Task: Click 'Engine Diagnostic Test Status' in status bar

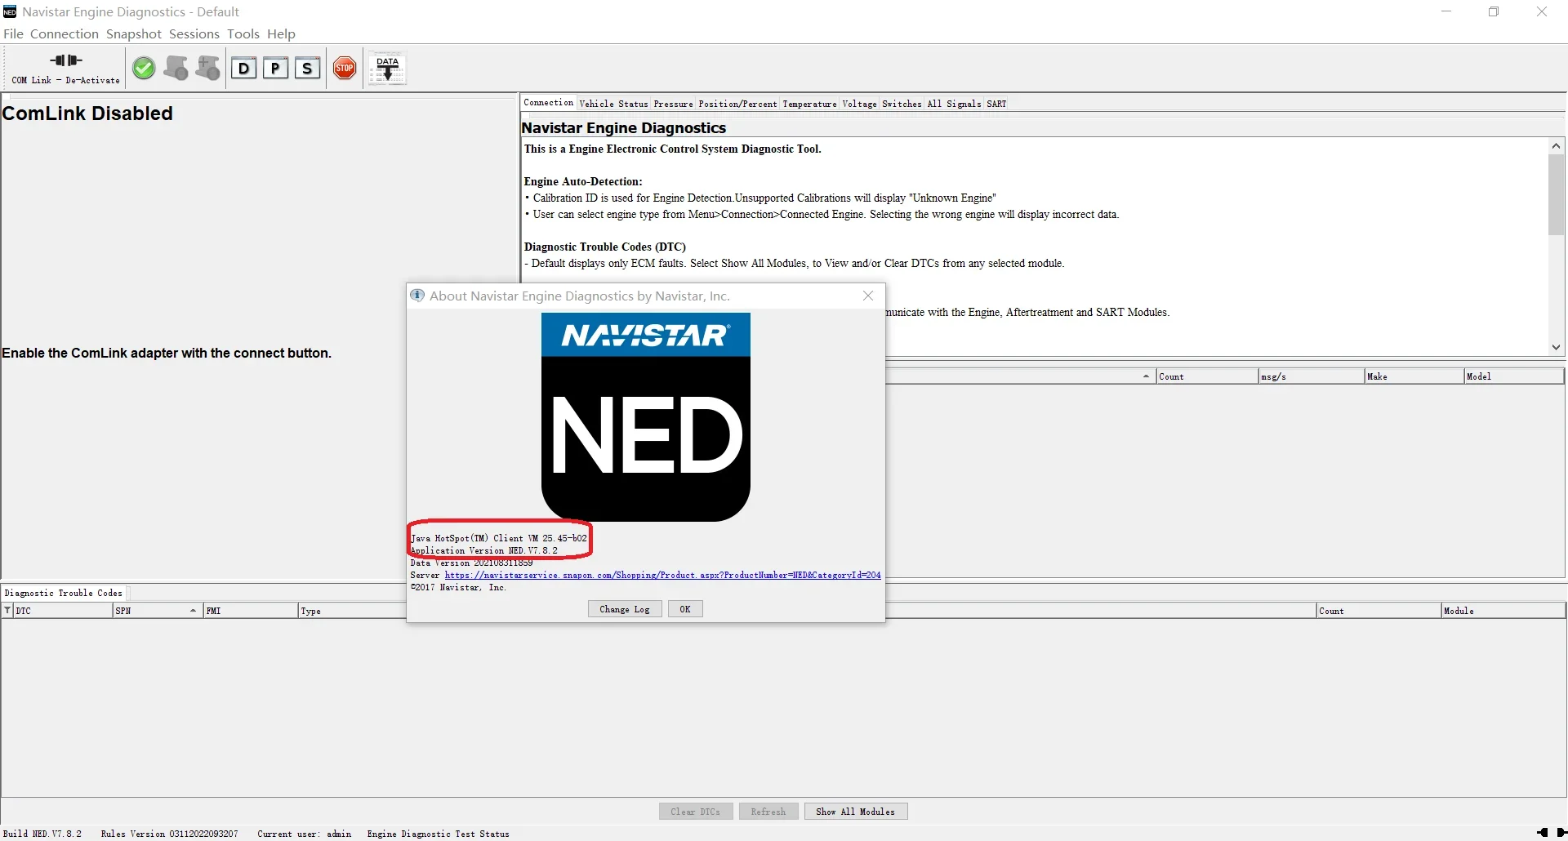Action: 438,834
